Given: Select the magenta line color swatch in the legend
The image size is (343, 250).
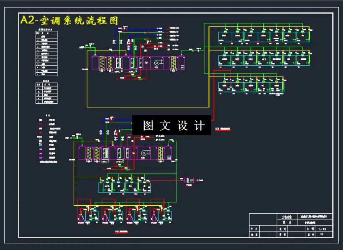Looking at the screenshot, I should pyautogui.click(x=41, y=153).
